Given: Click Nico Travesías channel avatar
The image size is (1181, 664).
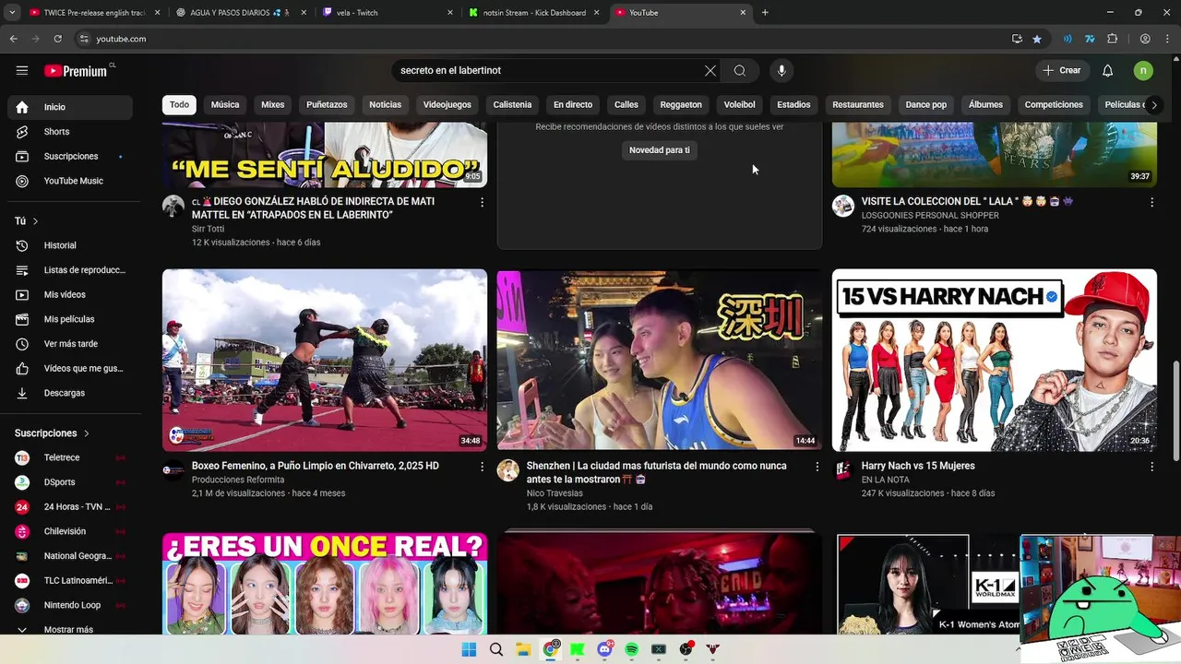Looking at the screenshot, I should click(508, 471).
